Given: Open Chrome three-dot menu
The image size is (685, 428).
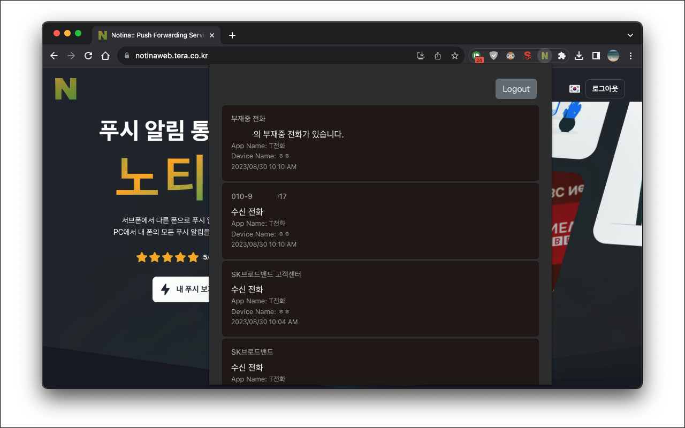Looking at the screenshot, I should pyautogui.click(x=630, y=56).
